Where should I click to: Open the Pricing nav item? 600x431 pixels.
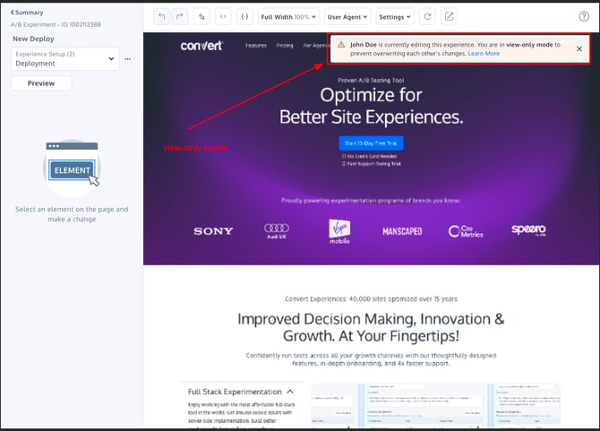[285, 46]
